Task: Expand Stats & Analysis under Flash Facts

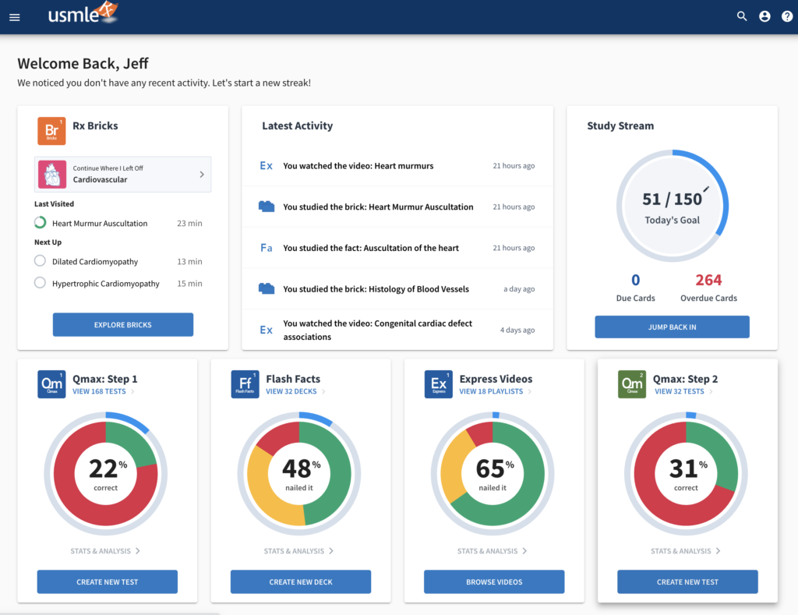Action: pyautogui.click(x=298, y=551)
